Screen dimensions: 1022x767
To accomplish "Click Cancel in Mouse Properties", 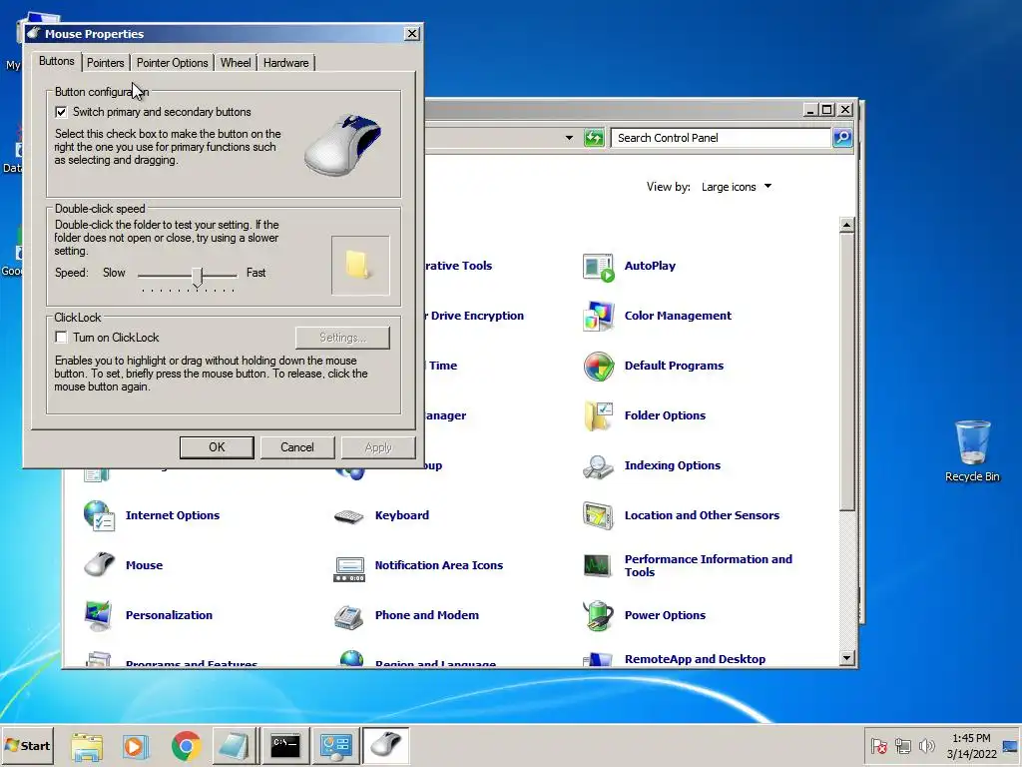I will [297, 447].
